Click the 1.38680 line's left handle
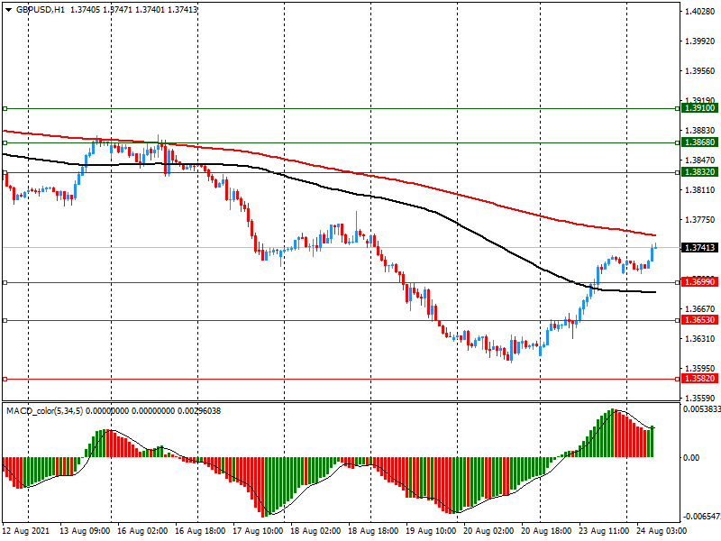 5,143
